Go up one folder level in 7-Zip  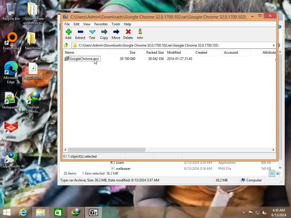pyautogui.click(x=66, y=45)
